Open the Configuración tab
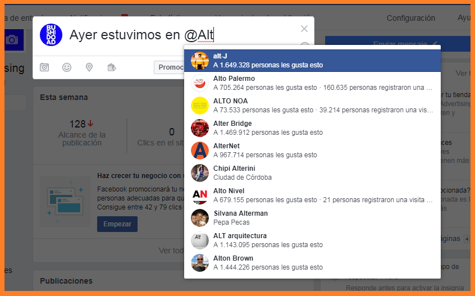Image resolution: width=475 pixels, height=296 pixels. [411, 18]
